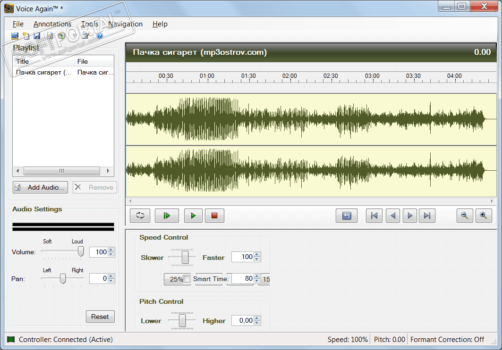Toggle the checkbox next to 25%
The width and height of the screenshot is (502, 350).
tap(187, 279)
